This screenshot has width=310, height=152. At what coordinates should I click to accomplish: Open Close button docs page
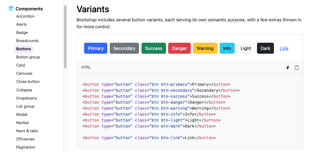point(28,82)
